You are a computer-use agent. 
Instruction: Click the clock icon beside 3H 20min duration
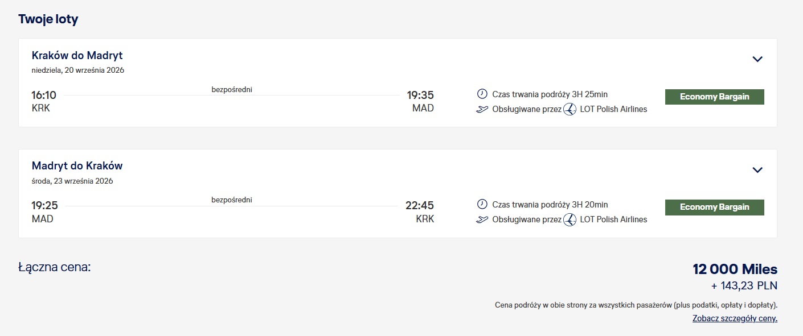(x=482, y=204)
